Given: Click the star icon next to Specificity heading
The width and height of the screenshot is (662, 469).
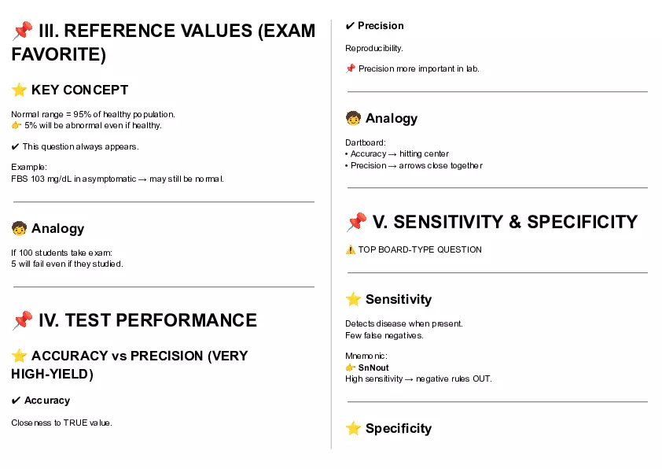Looking at the screenshot, I should click(354, 429).
